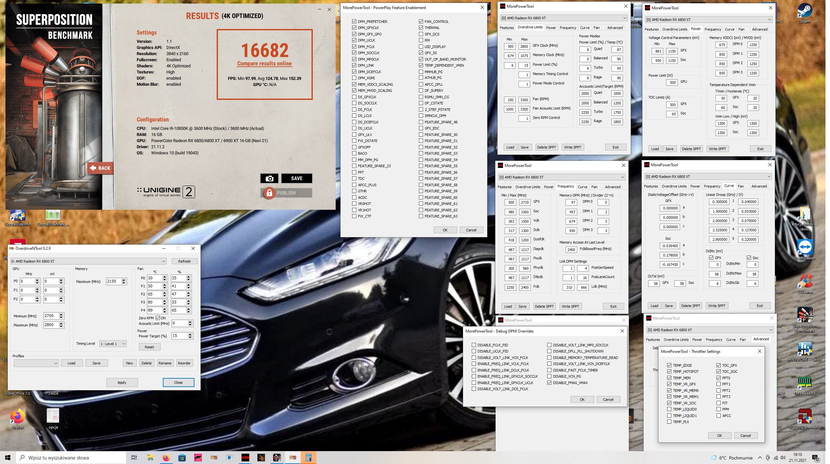Toggle DPM_PREFETCHER checkbox
The width and height of the screenshot is (830, 464).
tap(354, 22)
